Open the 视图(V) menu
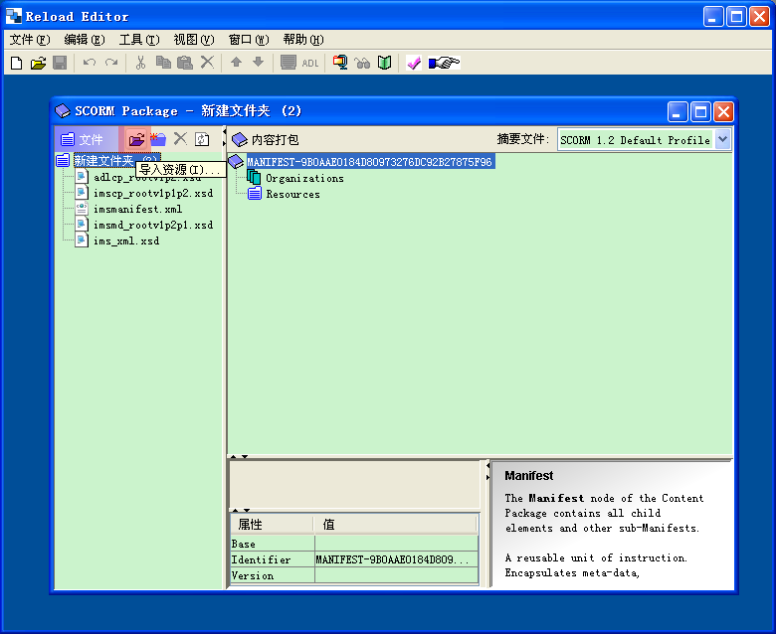Image resolution: width=776 pixels, height=634 pixels. tap(194, 40)
